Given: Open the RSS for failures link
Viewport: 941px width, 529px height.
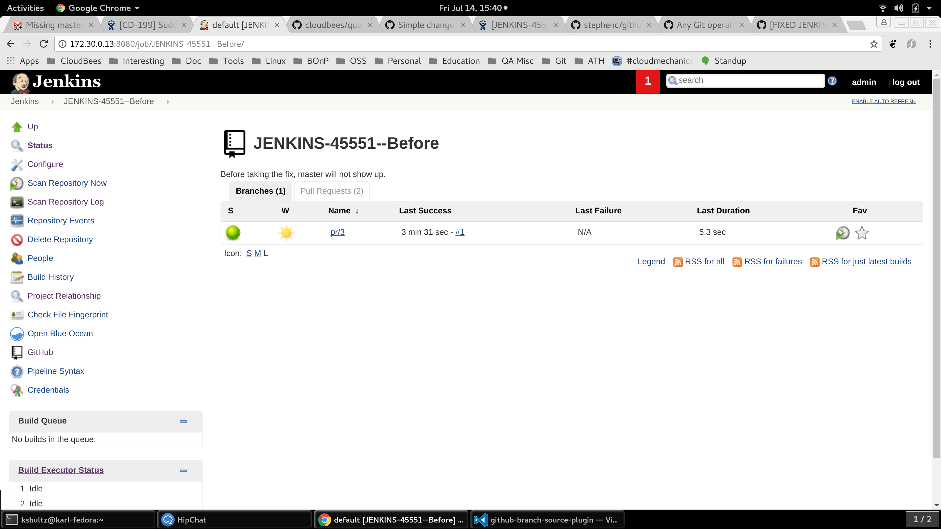Looking at the screenshot, I should (773, 261).
